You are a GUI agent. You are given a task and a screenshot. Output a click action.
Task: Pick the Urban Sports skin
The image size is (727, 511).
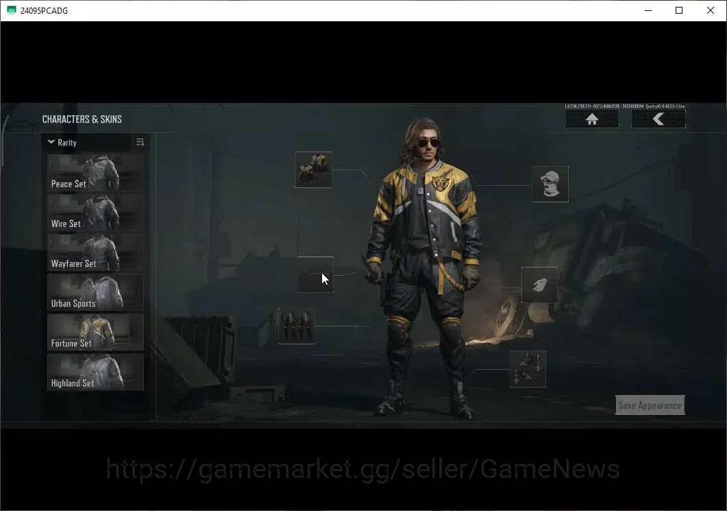[95, 292]
